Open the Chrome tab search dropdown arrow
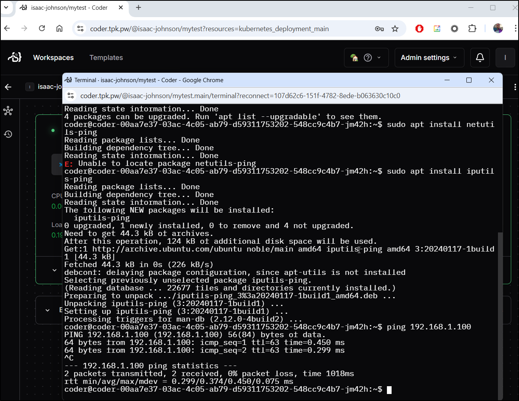519x401 pixels. [x=6, y=7]
